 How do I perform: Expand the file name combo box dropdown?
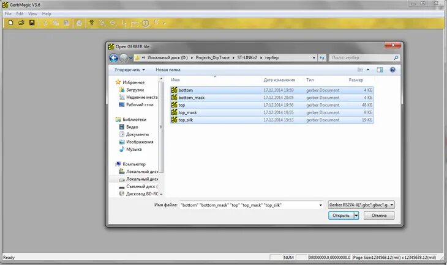pos(320,205)
